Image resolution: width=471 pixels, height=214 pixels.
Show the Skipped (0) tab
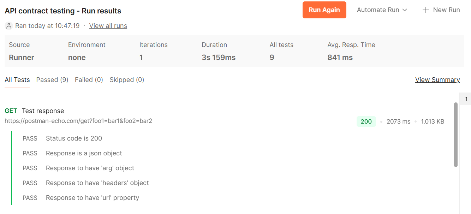tap(127, 80)
